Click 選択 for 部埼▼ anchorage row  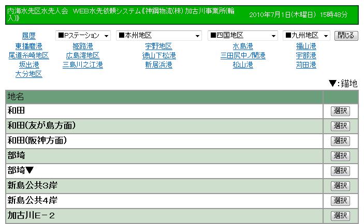[x=340, y=171]
